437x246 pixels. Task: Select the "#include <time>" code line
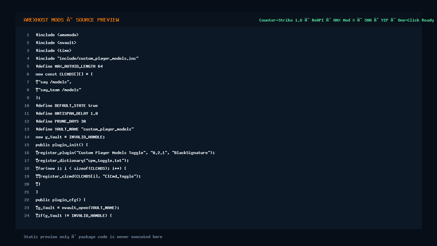click(x=54, y=51)
